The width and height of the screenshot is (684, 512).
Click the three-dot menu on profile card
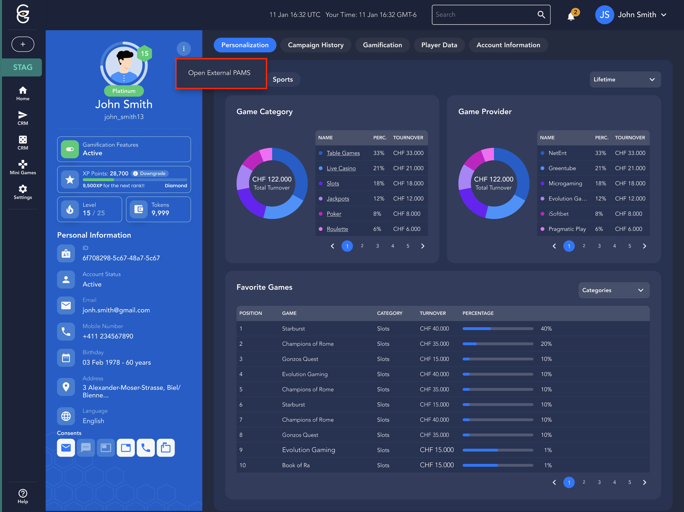(x=184, y=48)
